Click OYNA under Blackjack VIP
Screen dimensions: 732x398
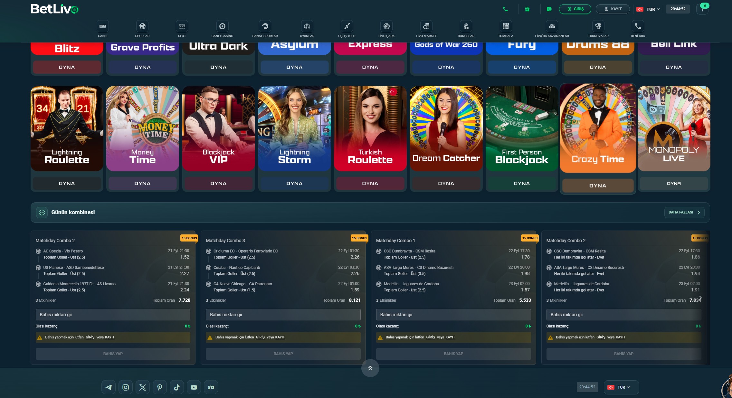(x=218, y=184)
